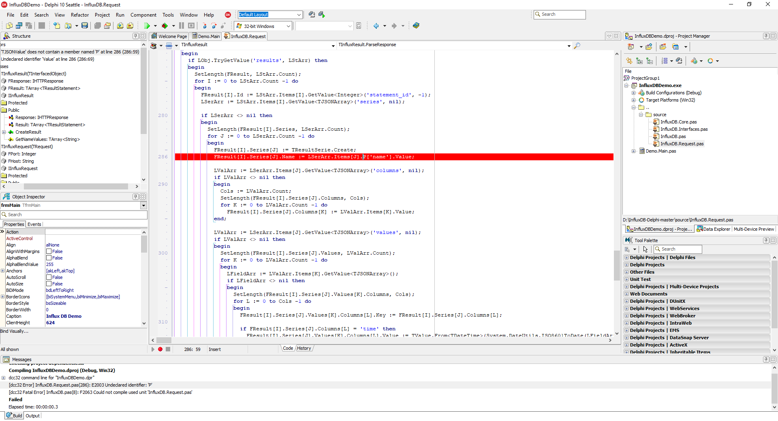The image size is (778, 421).
Task: Toggle the AutoScroll checkbox
Action: 49,277
